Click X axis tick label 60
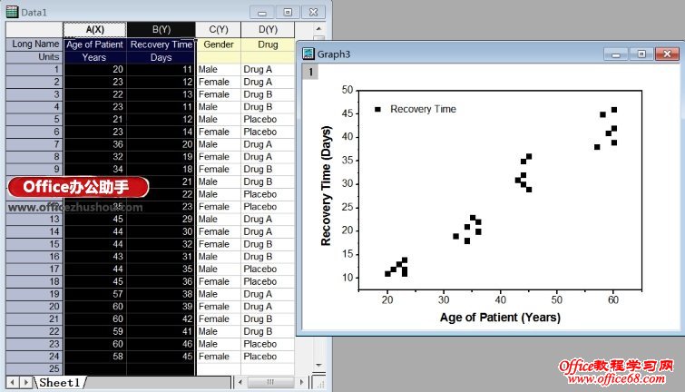The image size is (685, 392). [613, 299]
